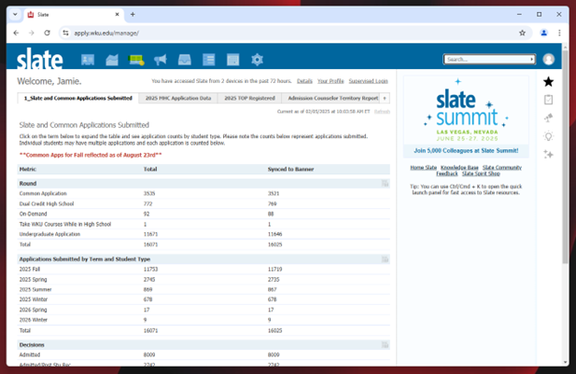Select the 2025 TOP Registered tab

(249, 98)
